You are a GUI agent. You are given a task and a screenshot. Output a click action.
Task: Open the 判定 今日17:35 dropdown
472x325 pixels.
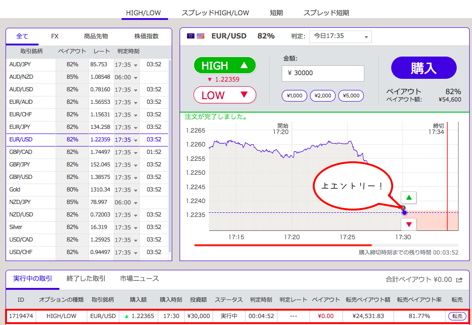[x=340, y=36]
